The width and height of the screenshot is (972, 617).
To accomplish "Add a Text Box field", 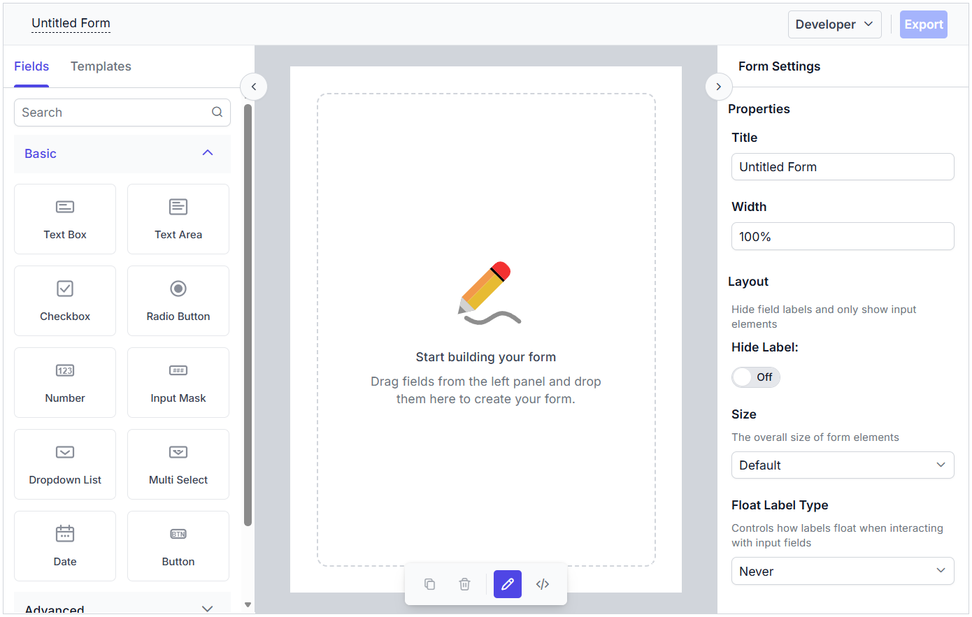I will [x=65, y=219].
